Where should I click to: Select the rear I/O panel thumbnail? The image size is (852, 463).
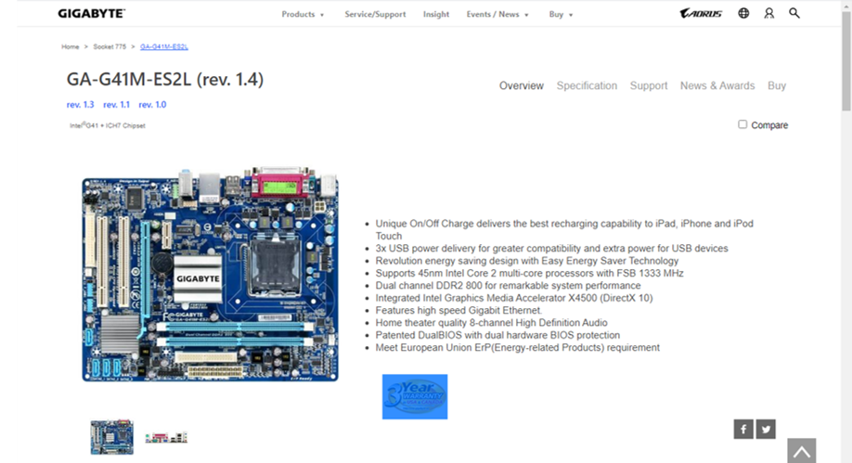[166, 437]
